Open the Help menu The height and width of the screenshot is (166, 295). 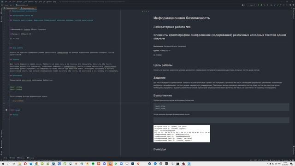click(54, 2)
